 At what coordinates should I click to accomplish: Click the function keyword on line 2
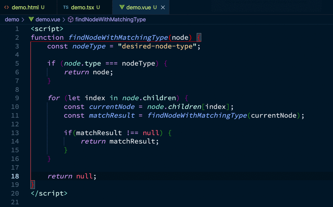click(x=47, y=37)
